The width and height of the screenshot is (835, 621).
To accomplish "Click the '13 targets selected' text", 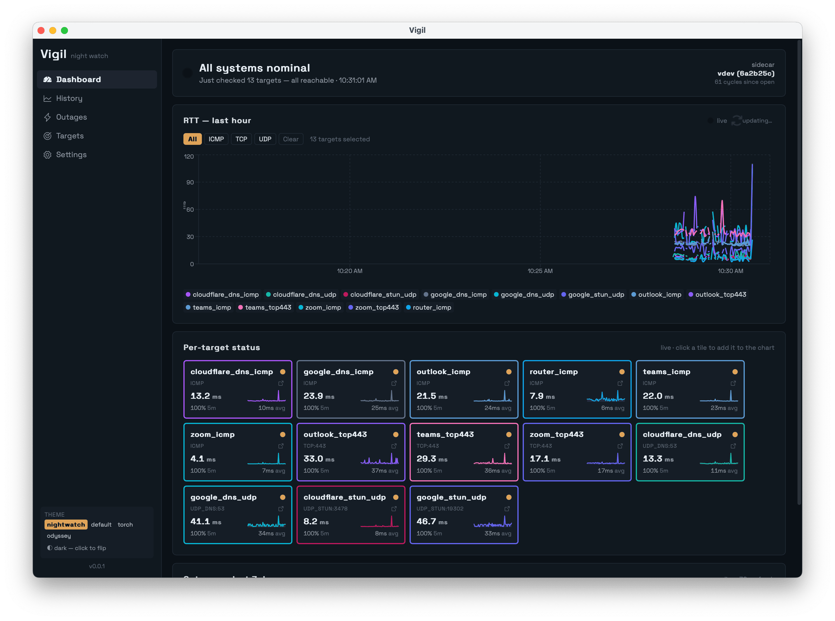I will pyautogui.click(x=340, y=139).
